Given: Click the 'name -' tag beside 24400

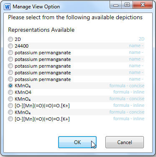Looking at the screenshot, I should coord(136,46).
